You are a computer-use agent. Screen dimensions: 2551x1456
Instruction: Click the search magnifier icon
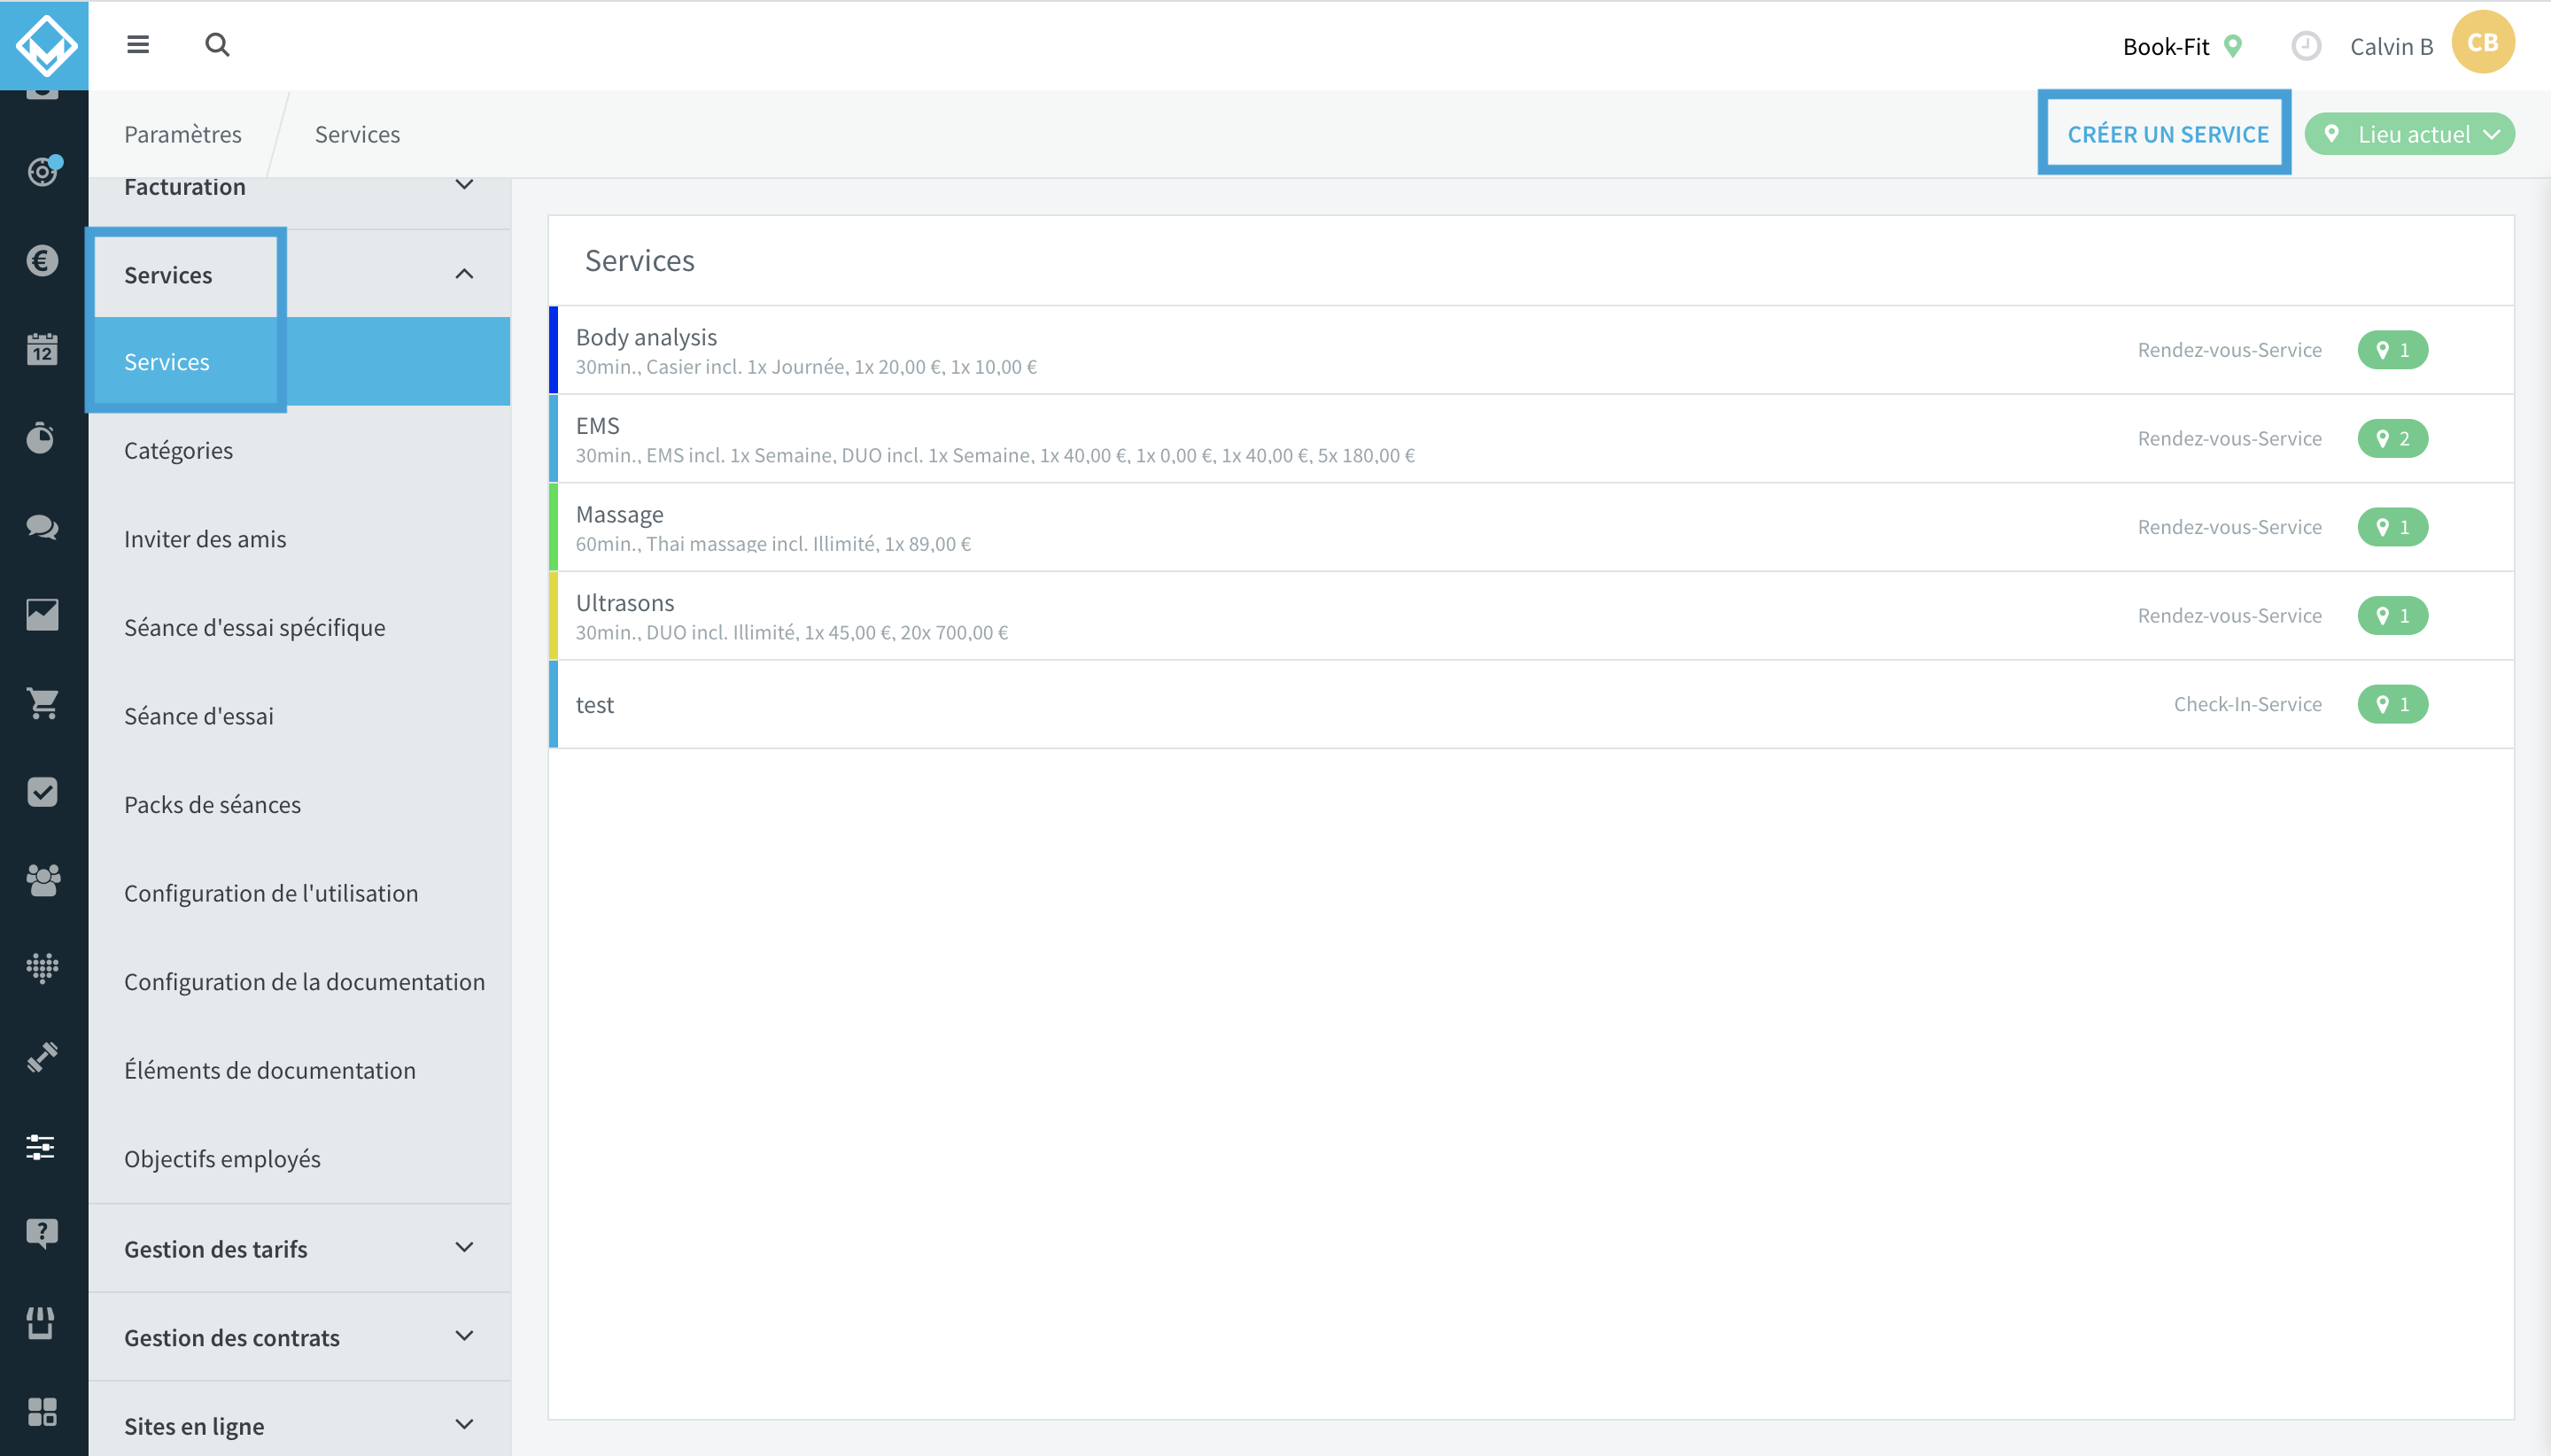click(x=217, y=45)
